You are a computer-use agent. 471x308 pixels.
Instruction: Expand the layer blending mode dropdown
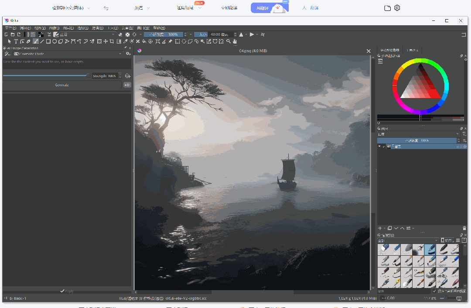pos(418,134)
